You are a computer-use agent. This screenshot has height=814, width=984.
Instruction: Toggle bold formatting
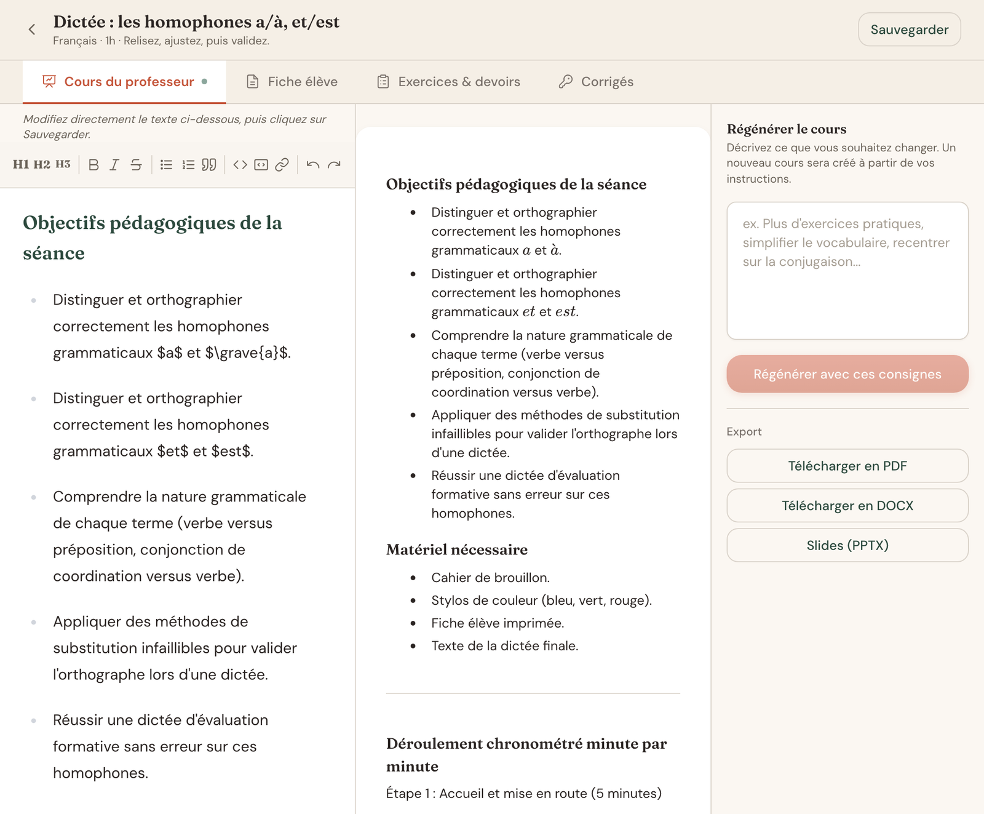93,165
